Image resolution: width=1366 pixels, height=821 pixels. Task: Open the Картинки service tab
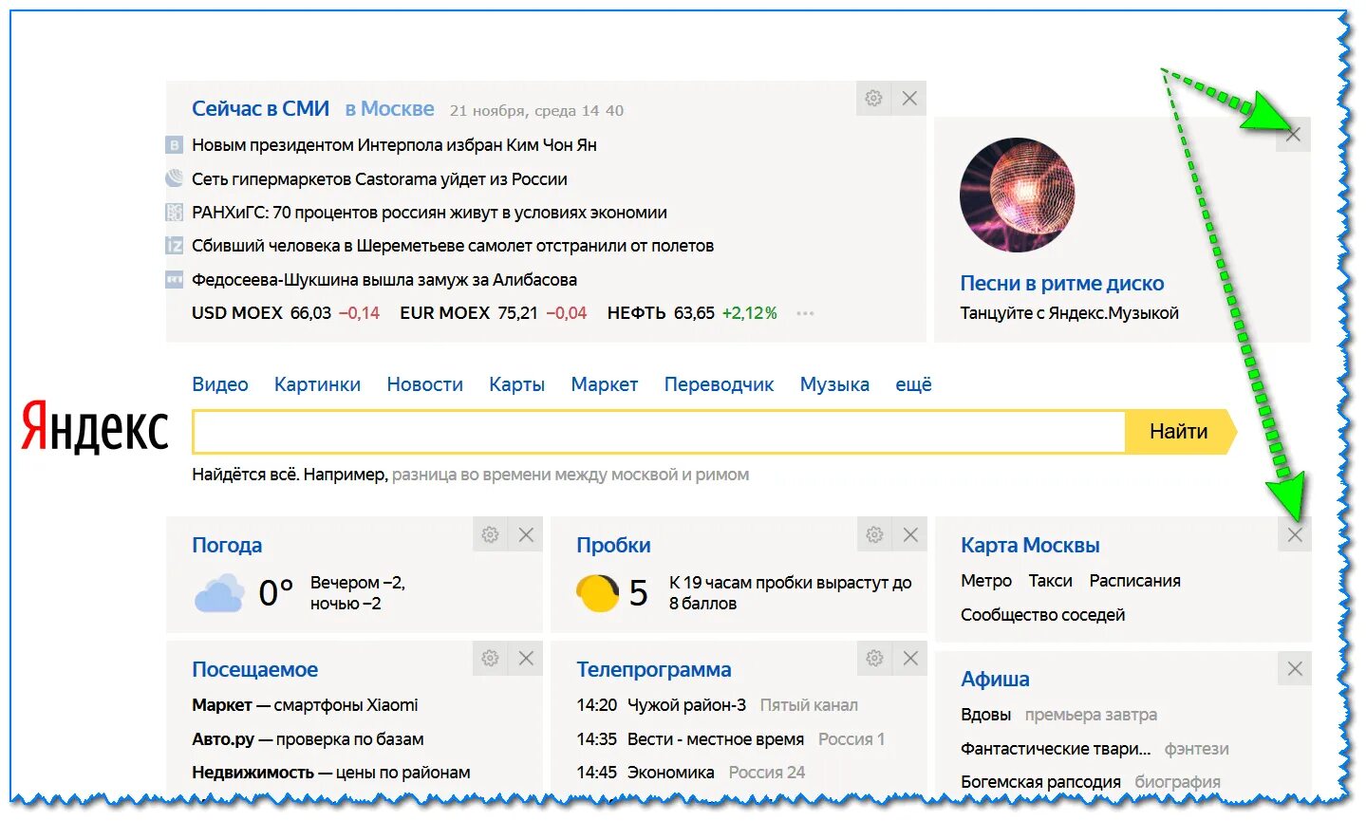click(x=317, y=384)
